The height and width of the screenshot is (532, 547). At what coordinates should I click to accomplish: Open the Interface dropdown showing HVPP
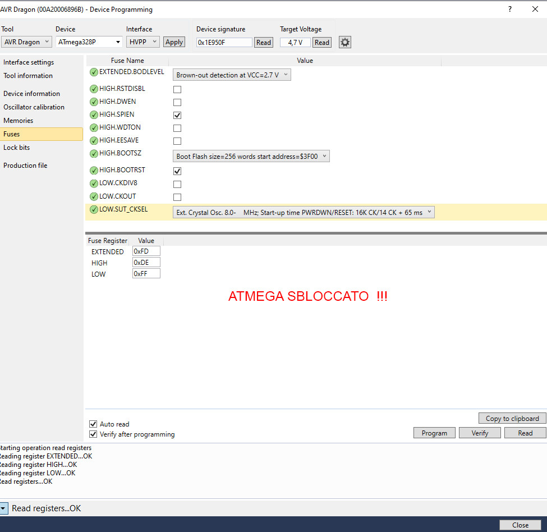click(x=143, y=42)
